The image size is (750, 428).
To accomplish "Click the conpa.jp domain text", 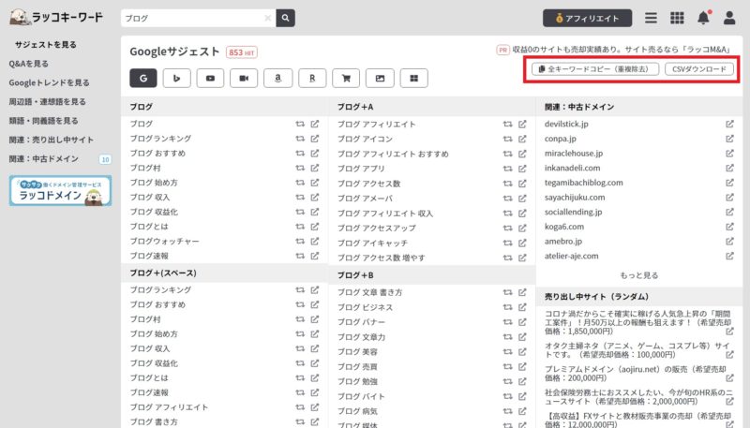I will 560,139.
